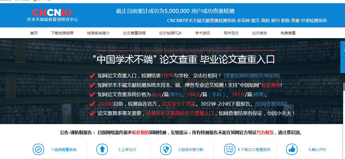
Task: Go to 写作范文 section
Action: pyautogui.click(x=231, y=33)
